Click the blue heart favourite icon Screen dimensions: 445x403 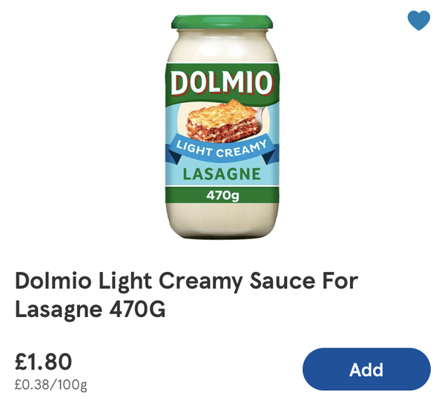tap(419, 21)
